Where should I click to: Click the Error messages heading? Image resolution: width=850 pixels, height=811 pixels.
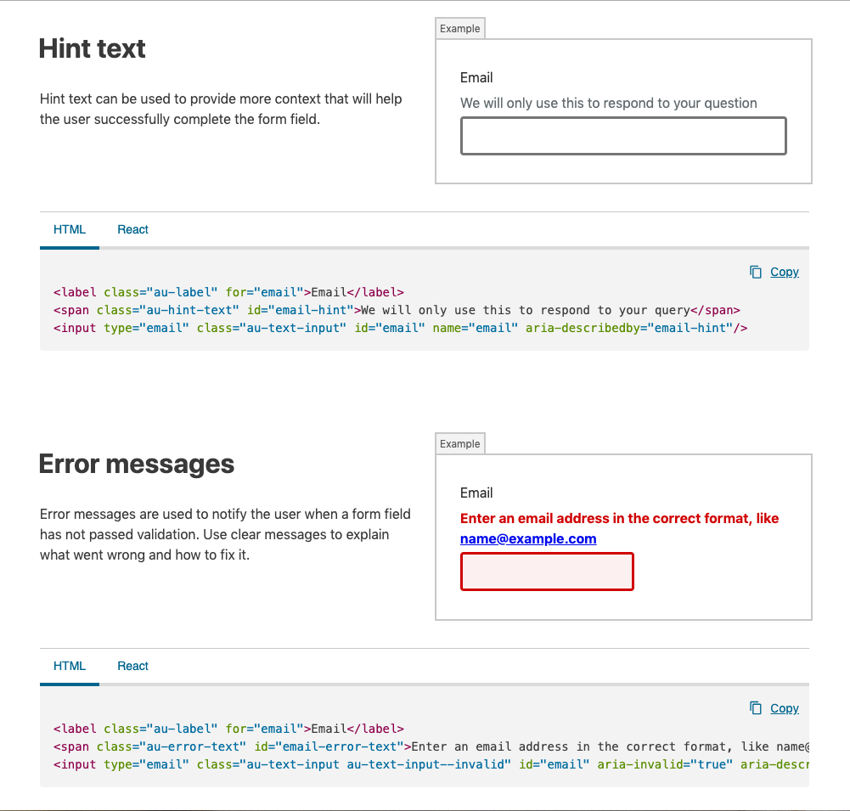tap(137, 465)
